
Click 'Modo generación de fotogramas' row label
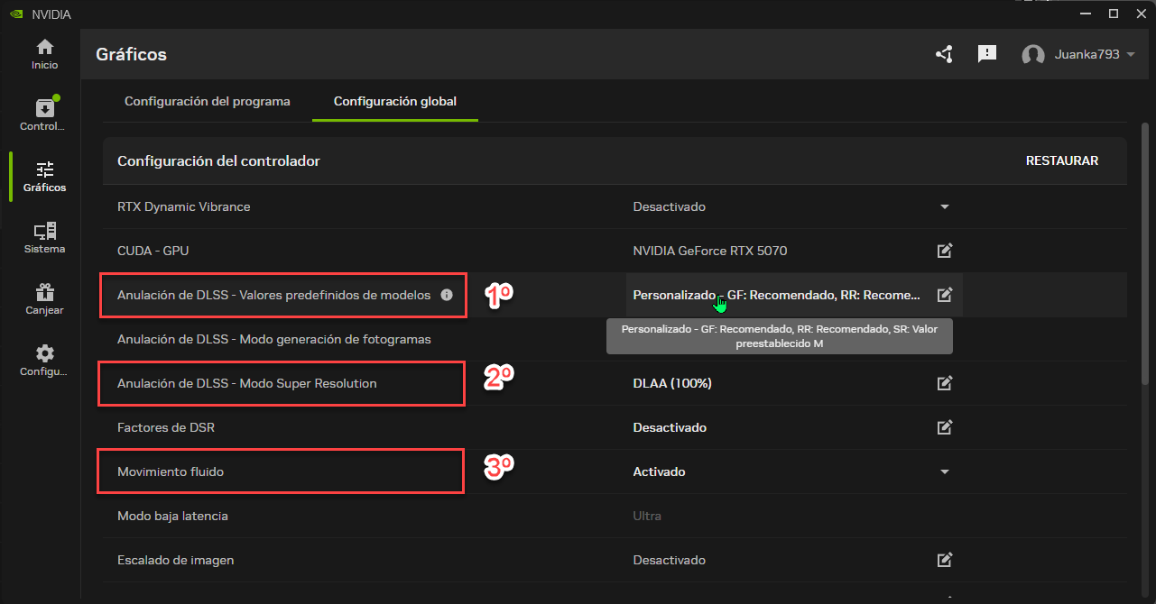[x=274, y=339]
